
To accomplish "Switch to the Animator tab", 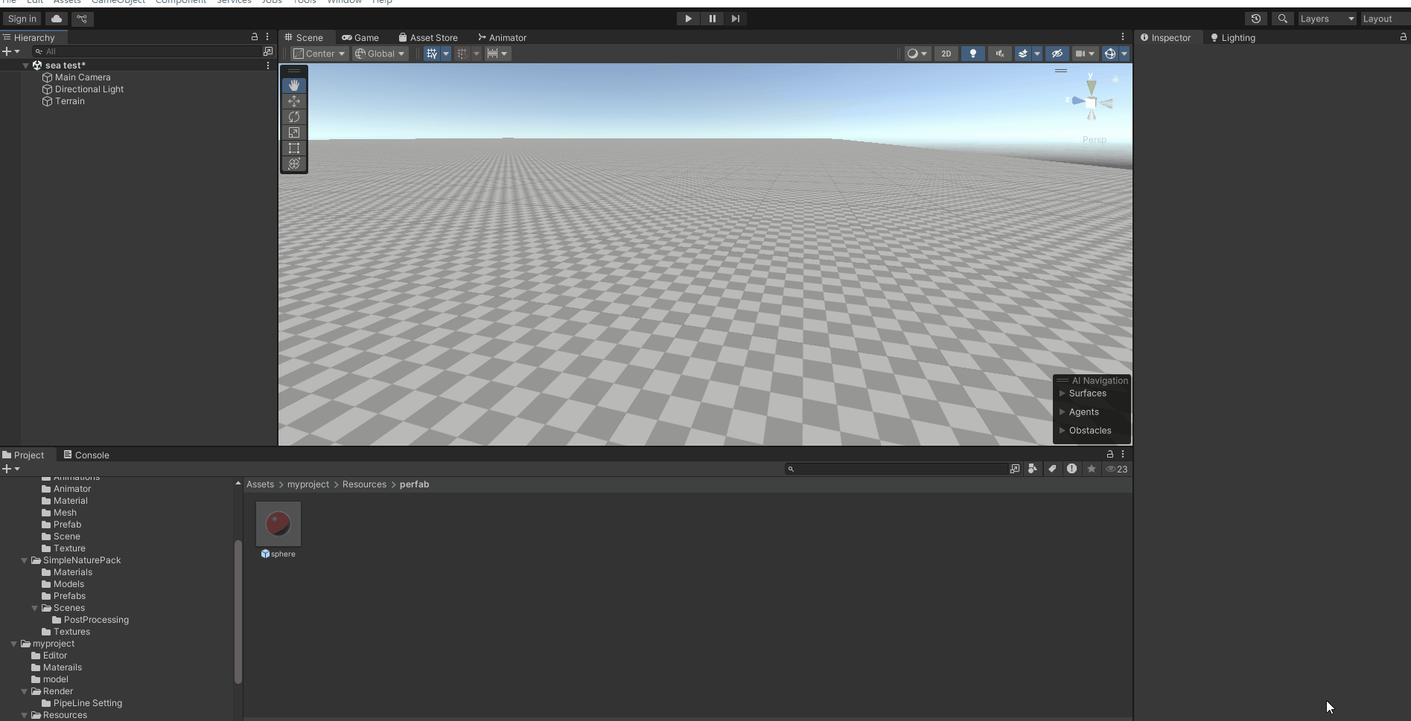I will [x=502, y=37].
